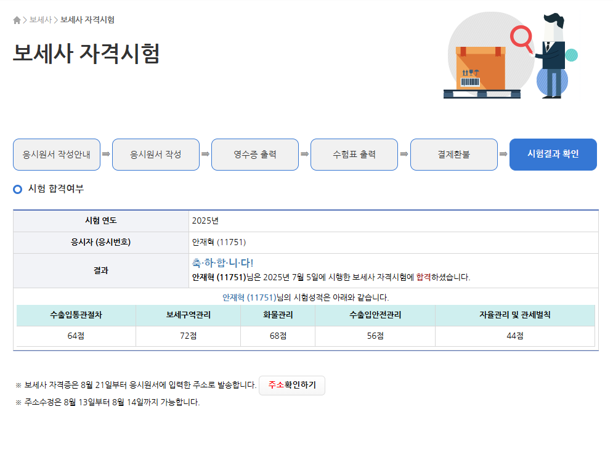Select the 보세사 자격시험 breadcrumb item
The width and height of the screenshot is (613, 473).
coord(87,20)
